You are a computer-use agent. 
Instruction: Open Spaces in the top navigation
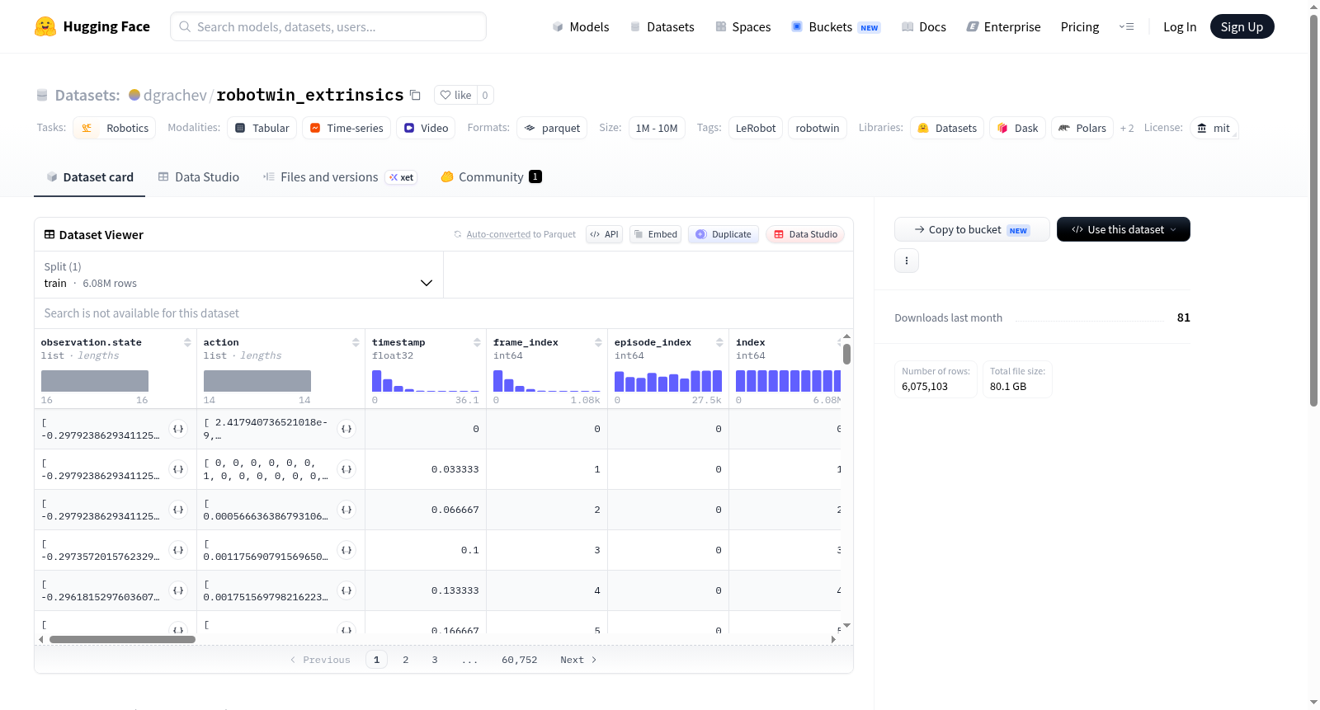(x=743, y=26)
